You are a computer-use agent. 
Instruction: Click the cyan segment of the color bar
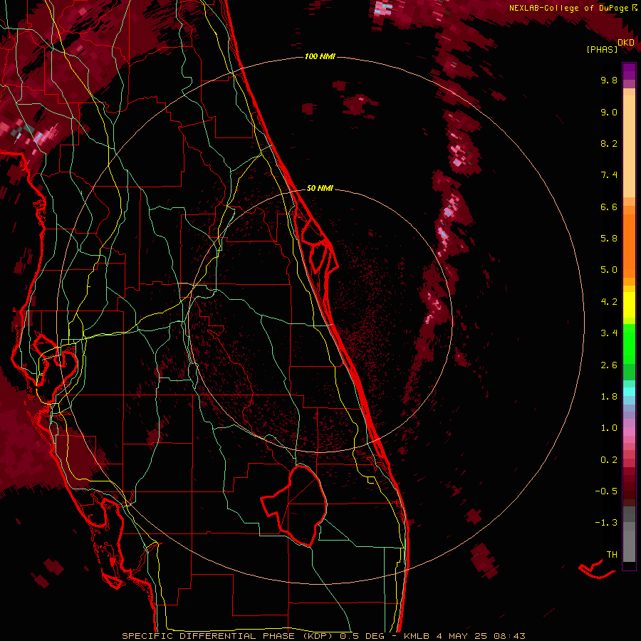629,392
